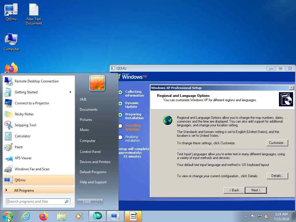Open the QtEmu desktop shortcut icon
Viewport: 296px width, 222px height.
pos(11,12)
